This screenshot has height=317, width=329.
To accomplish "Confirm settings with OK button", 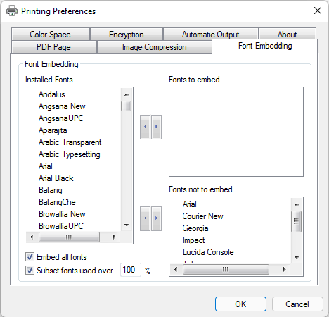I will click(x=240, y=304).
